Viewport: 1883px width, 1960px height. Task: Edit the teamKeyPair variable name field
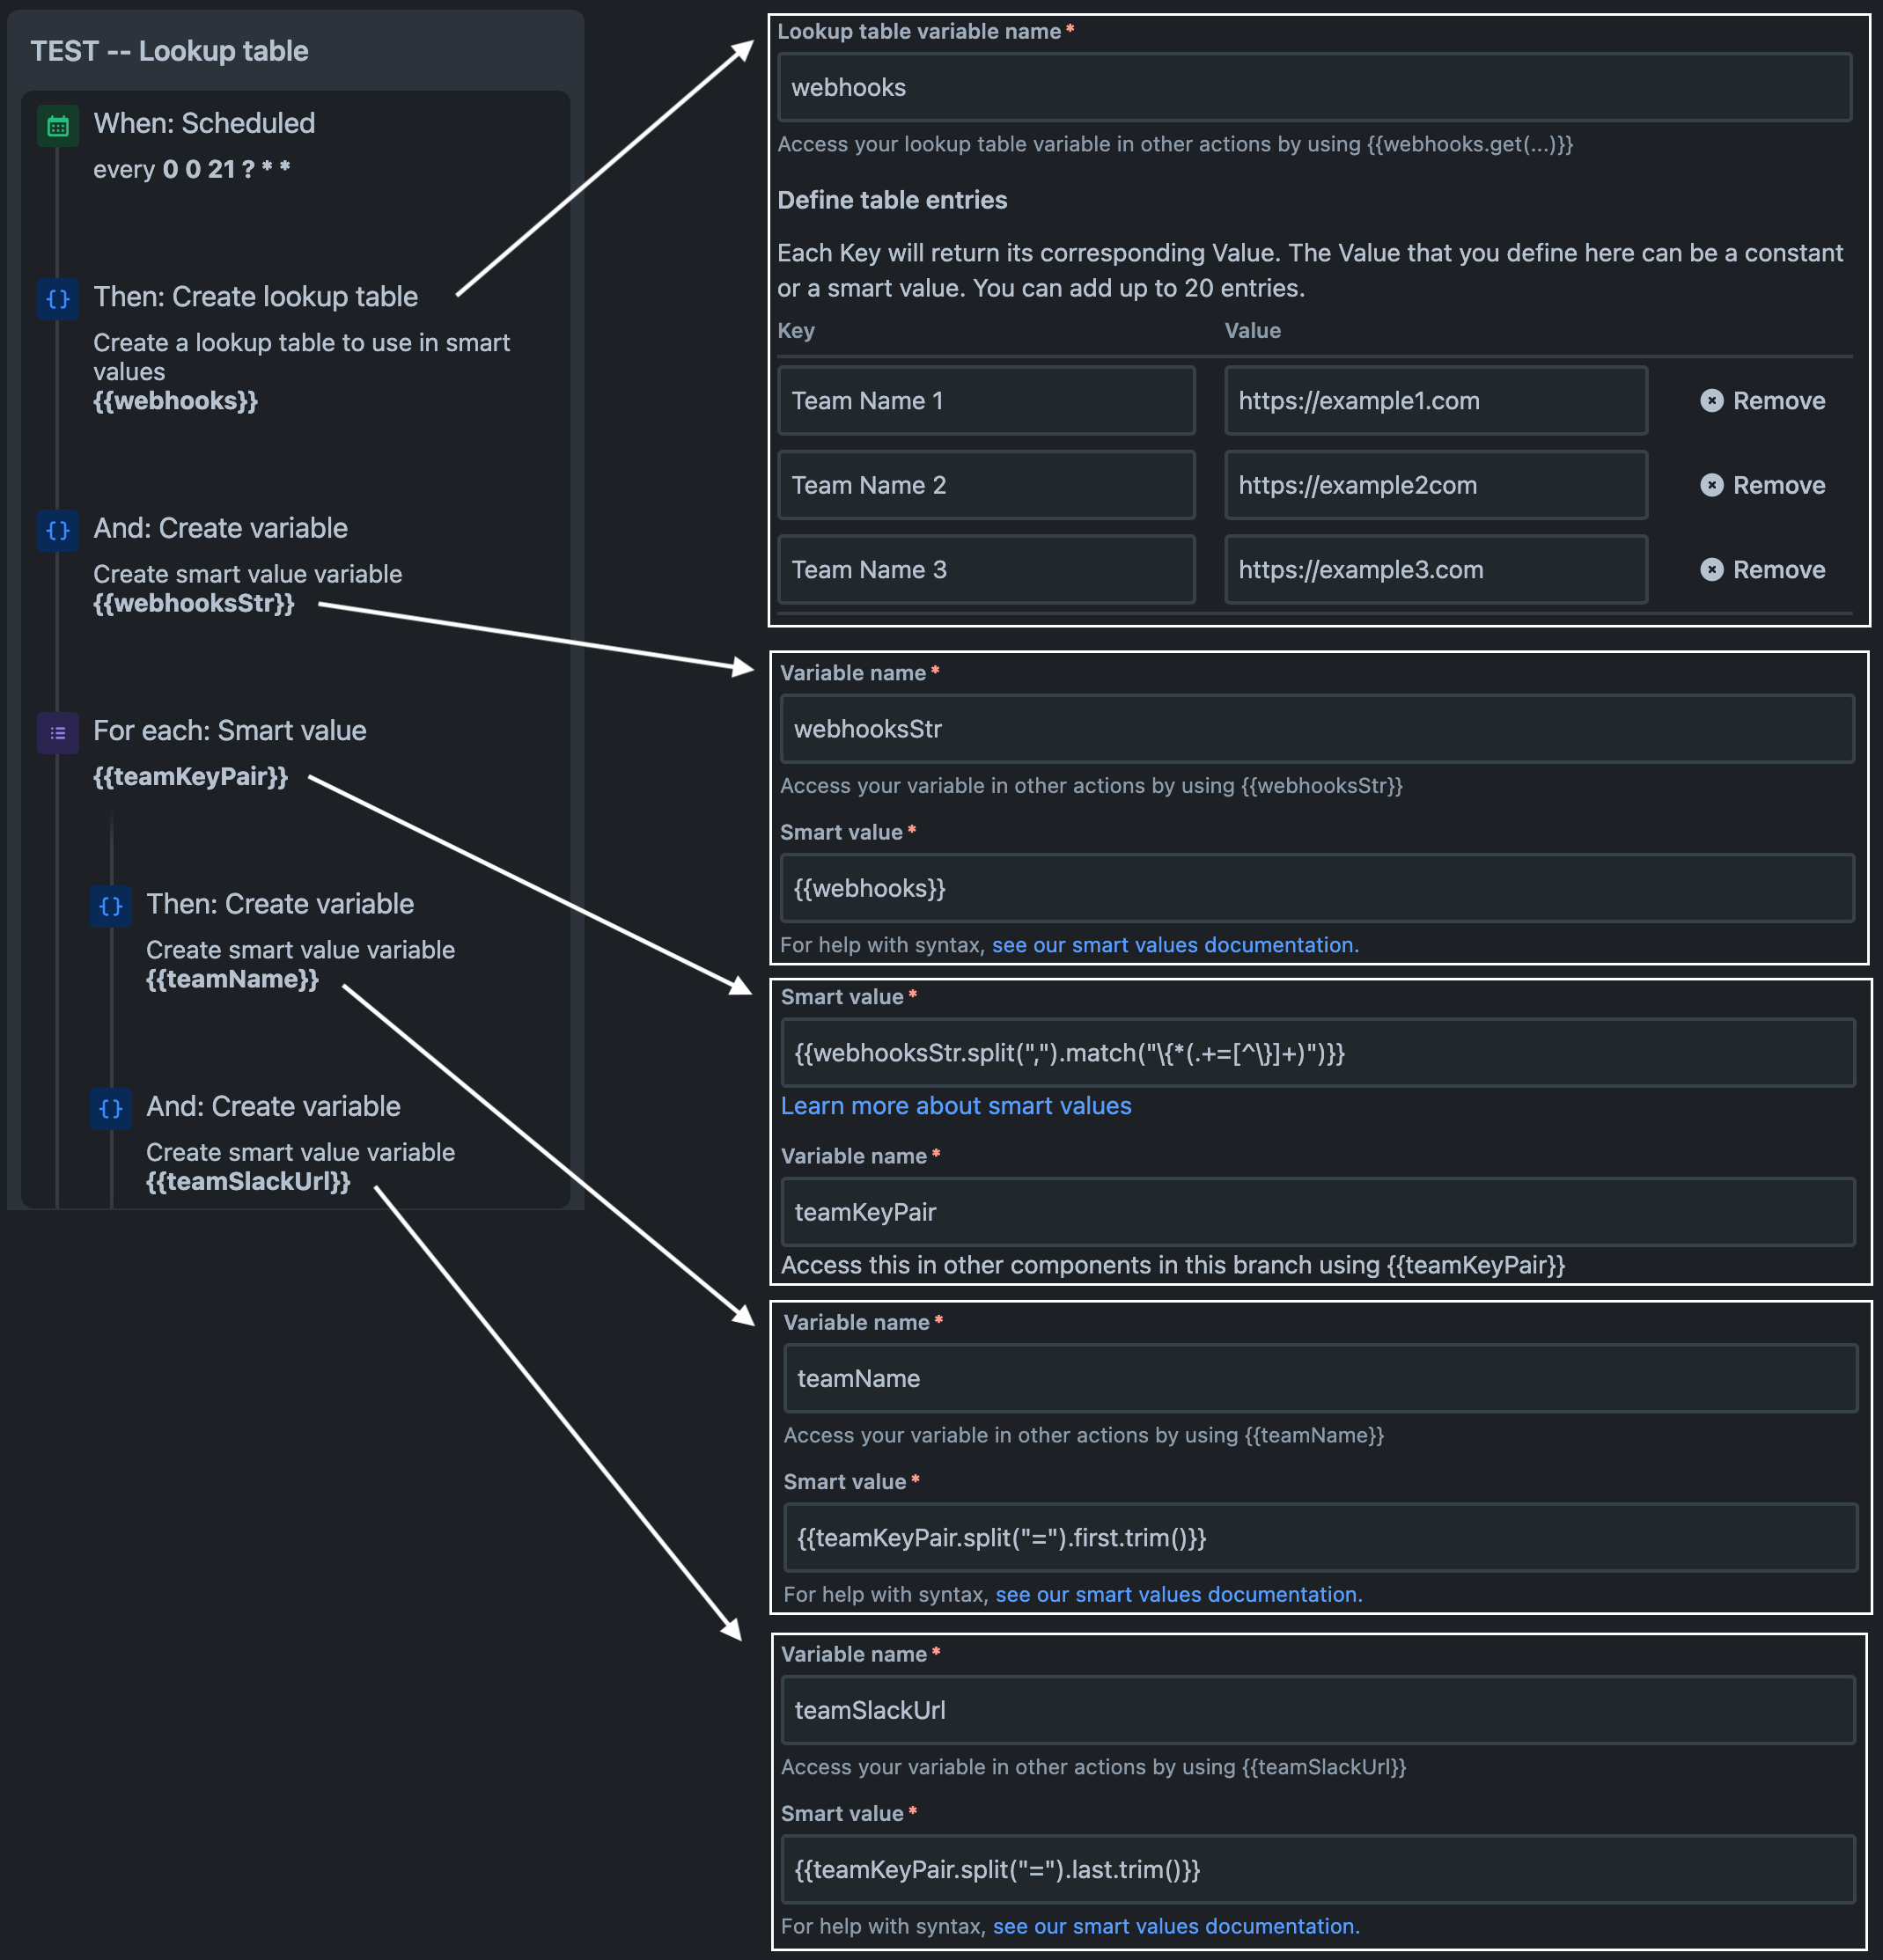point(1317,1212)
